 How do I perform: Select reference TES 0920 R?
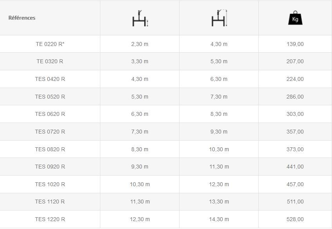(50, 167)
